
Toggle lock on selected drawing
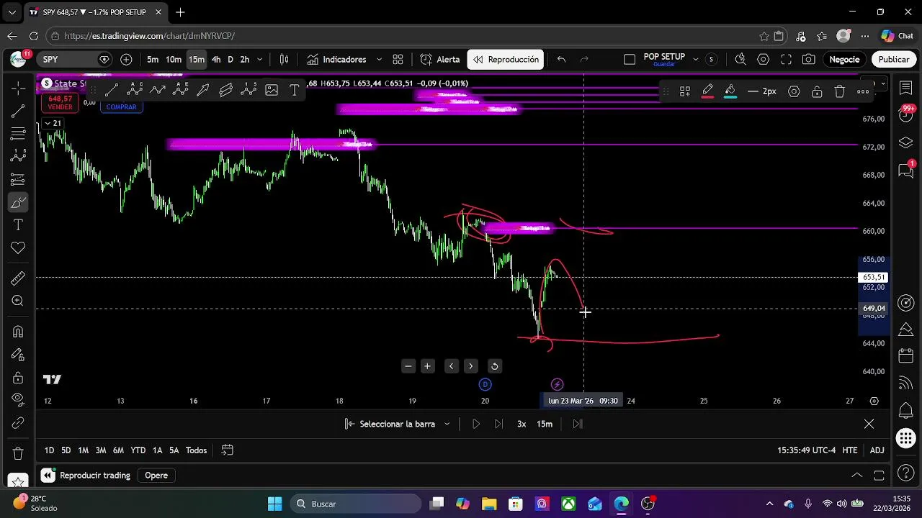click(817, 91)
